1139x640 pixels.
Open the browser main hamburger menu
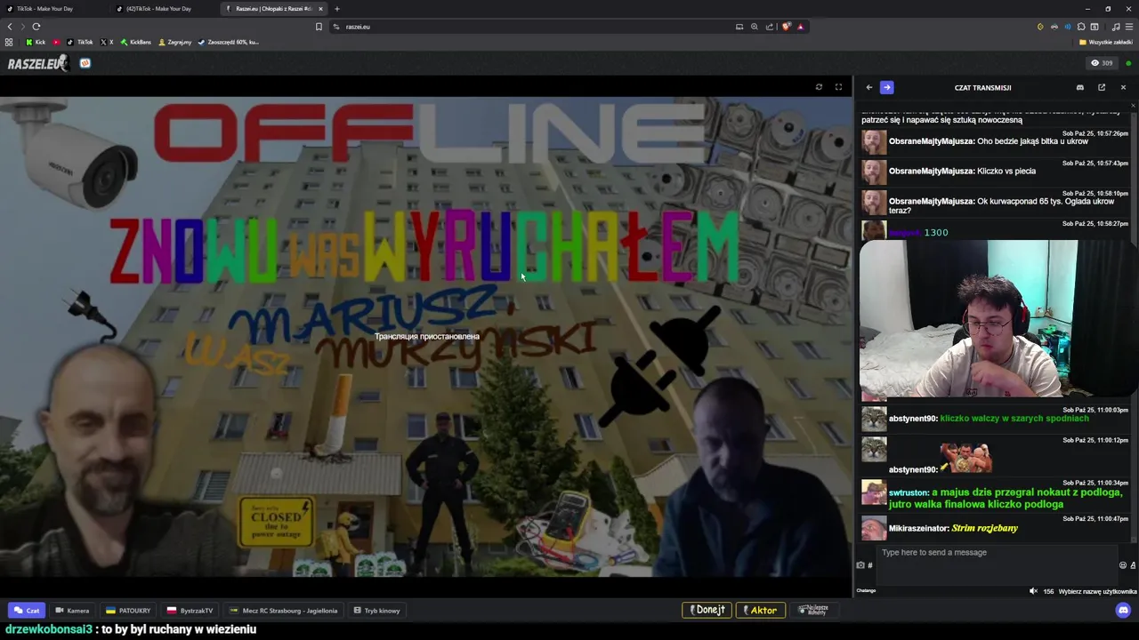(x=1129, y=27)
